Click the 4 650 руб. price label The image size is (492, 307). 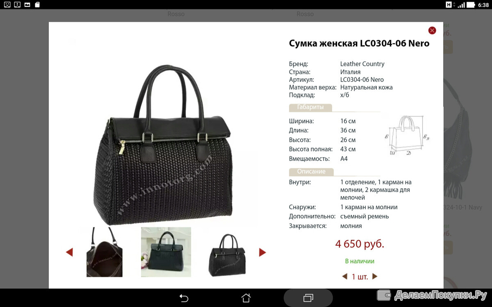coord(360,244)
